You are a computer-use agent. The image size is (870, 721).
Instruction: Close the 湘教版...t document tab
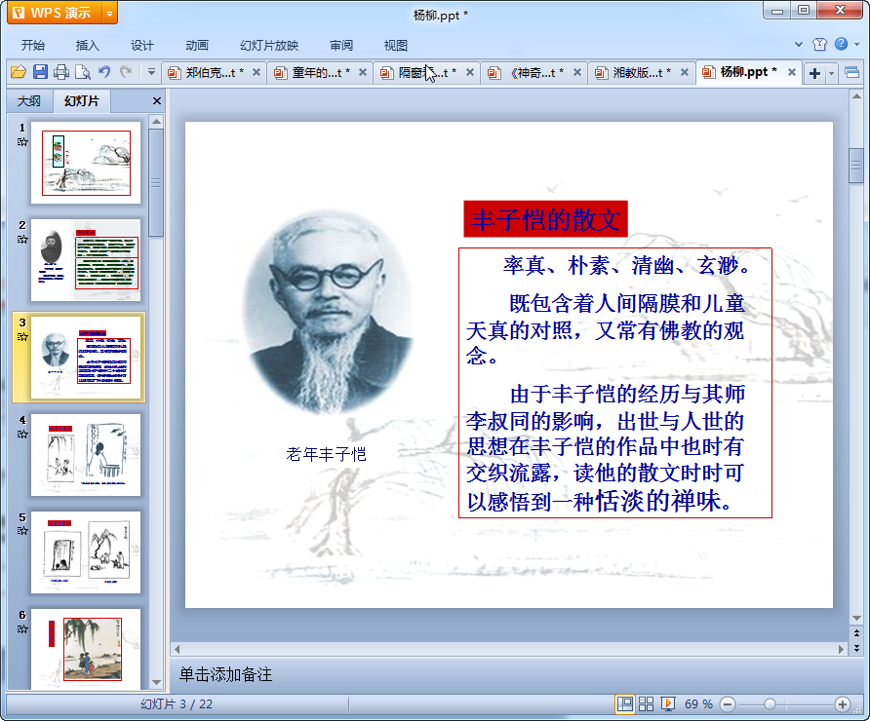point(685,73)
